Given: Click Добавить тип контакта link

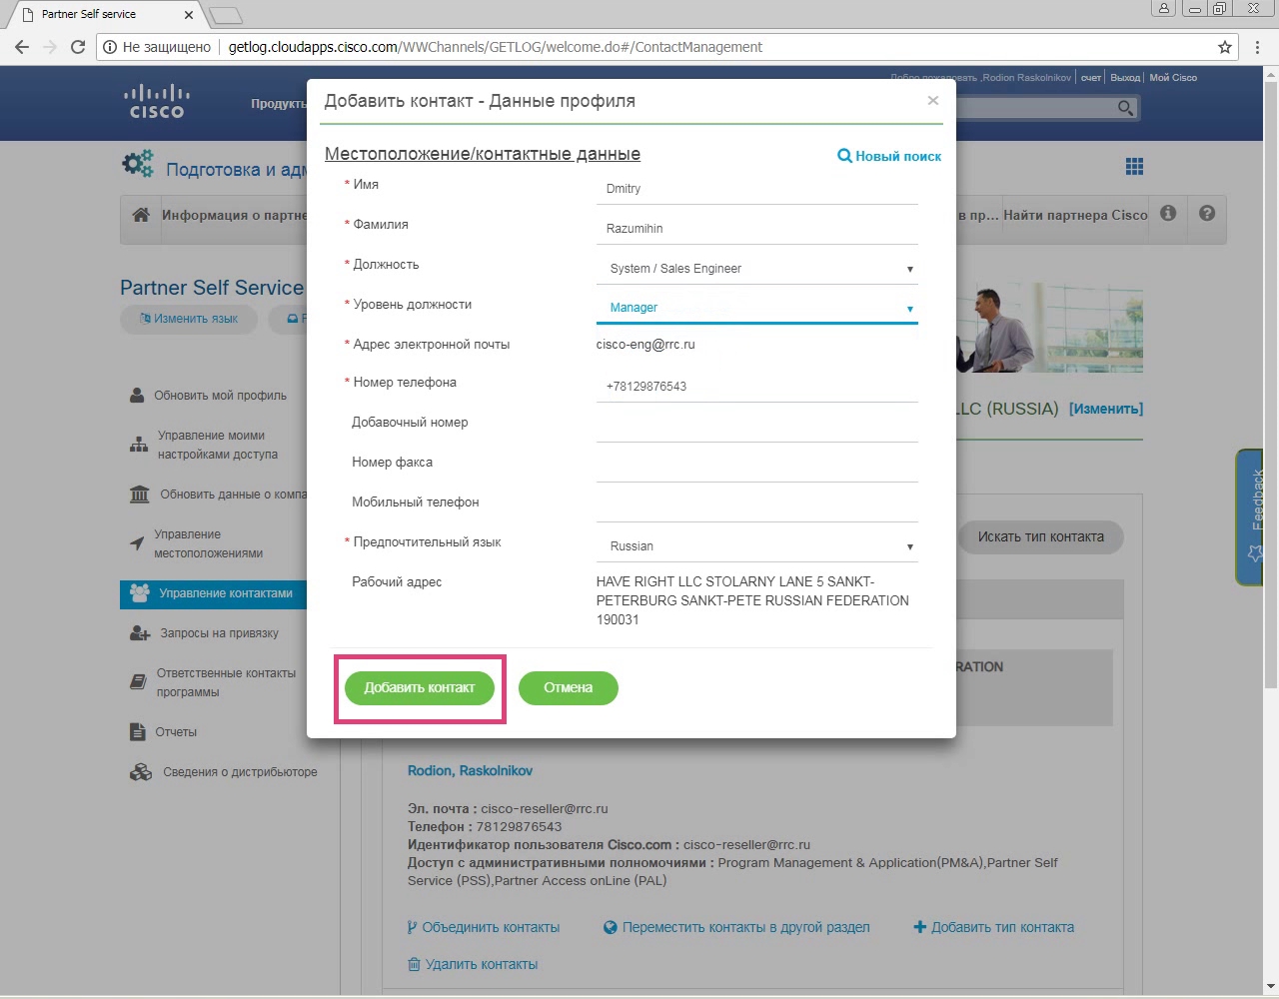Looking at the screenshot, I should tap(994, 927).
